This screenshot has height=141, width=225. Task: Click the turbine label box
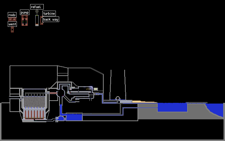(49, 14)
